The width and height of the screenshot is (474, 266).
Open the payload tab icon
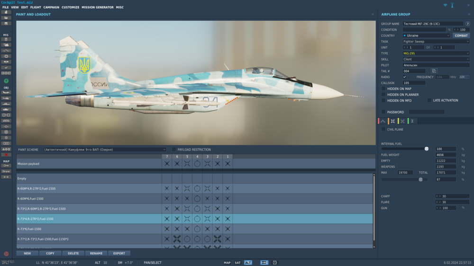[x=392, y=121]
